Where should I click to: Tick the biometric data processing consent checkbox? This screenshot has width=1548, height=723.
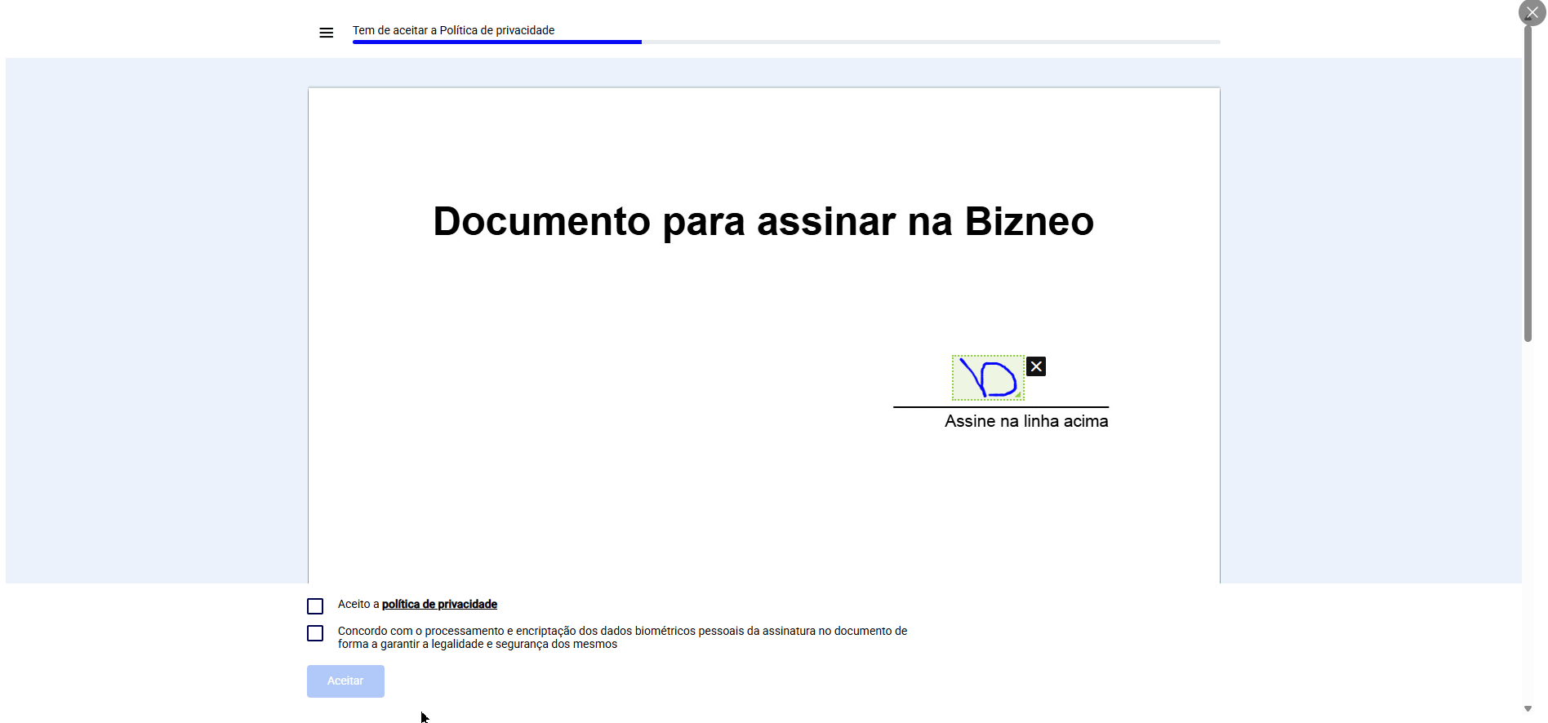click(x=315, y=633)
